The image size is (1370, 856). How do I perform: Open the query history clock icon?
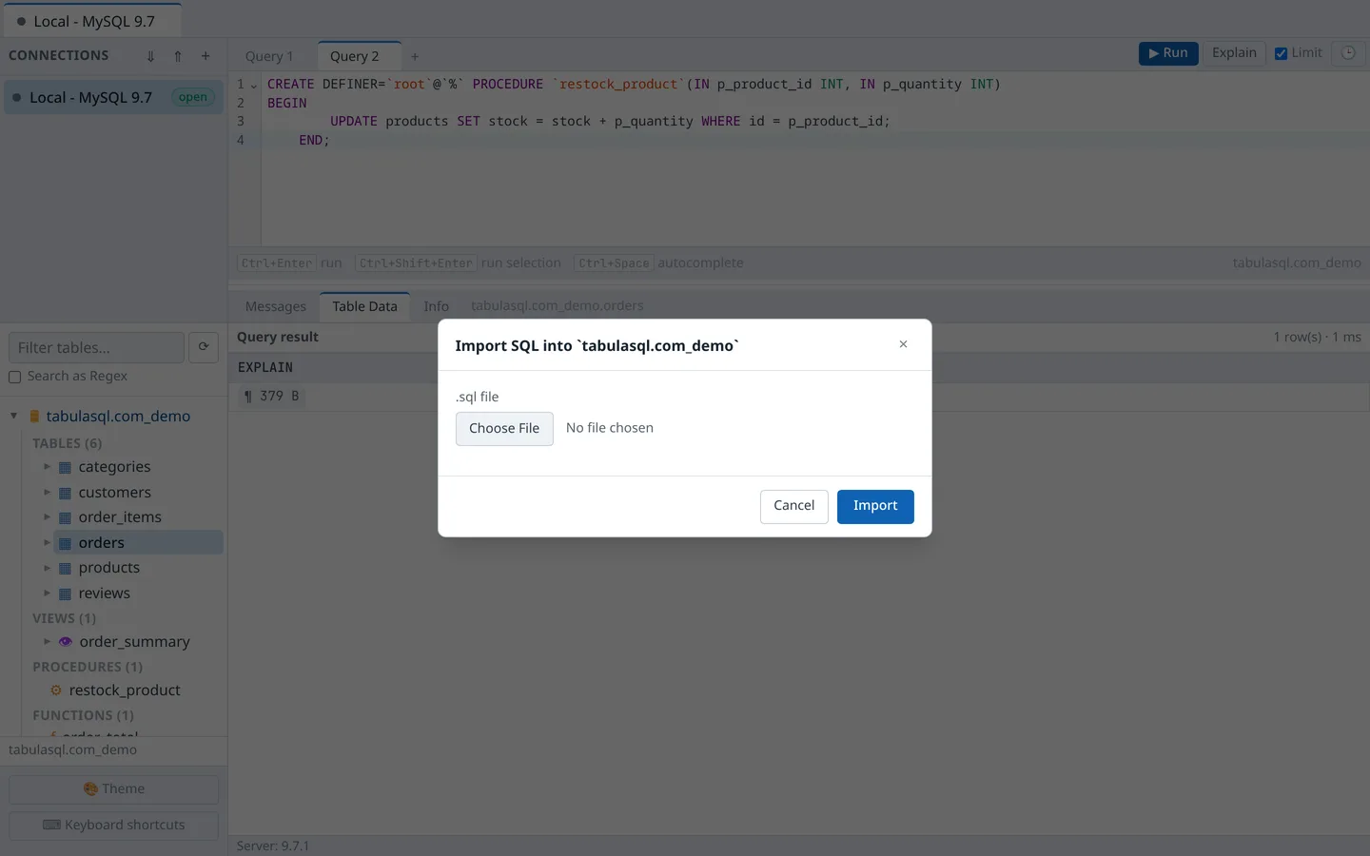1348,53
